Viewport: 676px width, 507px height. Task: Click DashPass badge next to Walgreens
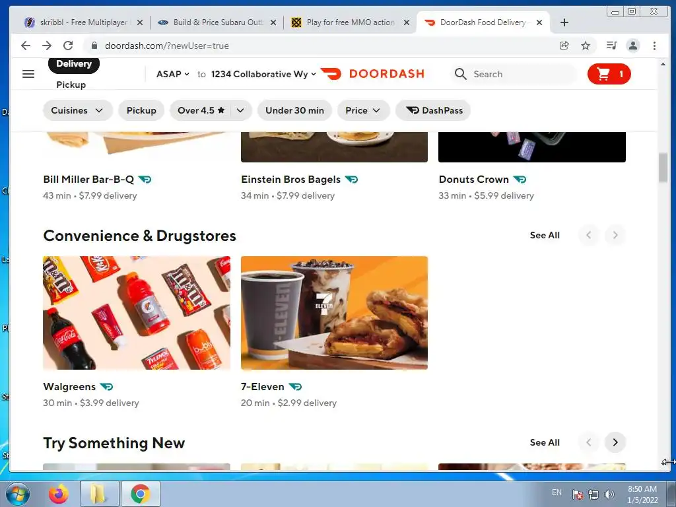pyautogui.click(x=106, y=387)
